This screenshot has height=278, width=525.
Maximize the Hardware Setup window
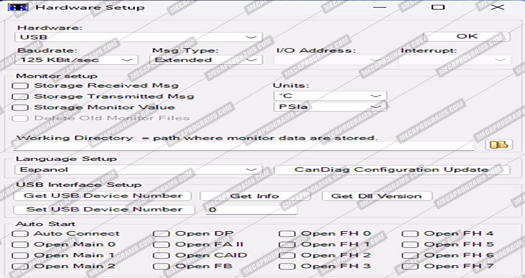click(437, 7)
